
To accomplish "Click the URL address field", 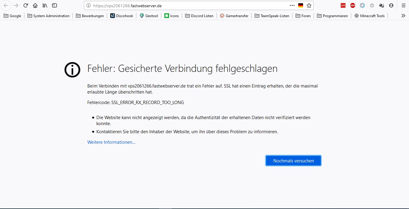I will 187,5.
